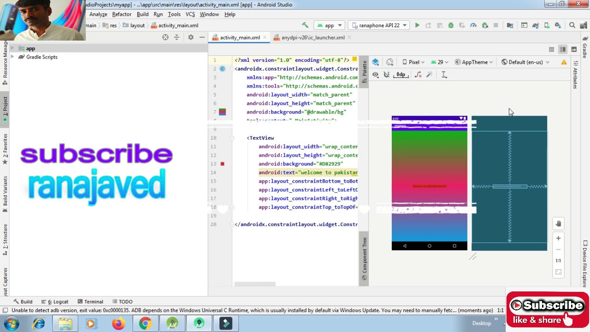Open the guidelines icon dropdown

pyautogui.click(x=444, y=75)
